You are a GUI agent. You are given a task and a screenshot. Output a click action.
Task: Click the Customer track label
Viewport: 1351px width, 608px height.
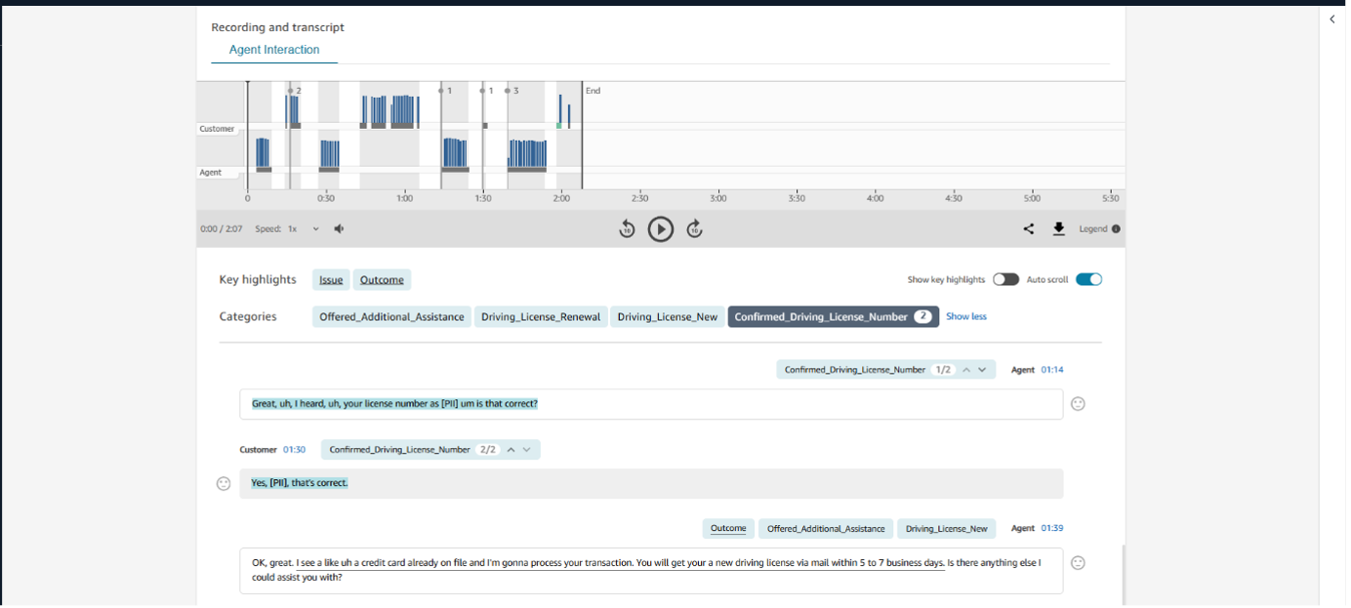click(x=217, y=129)
